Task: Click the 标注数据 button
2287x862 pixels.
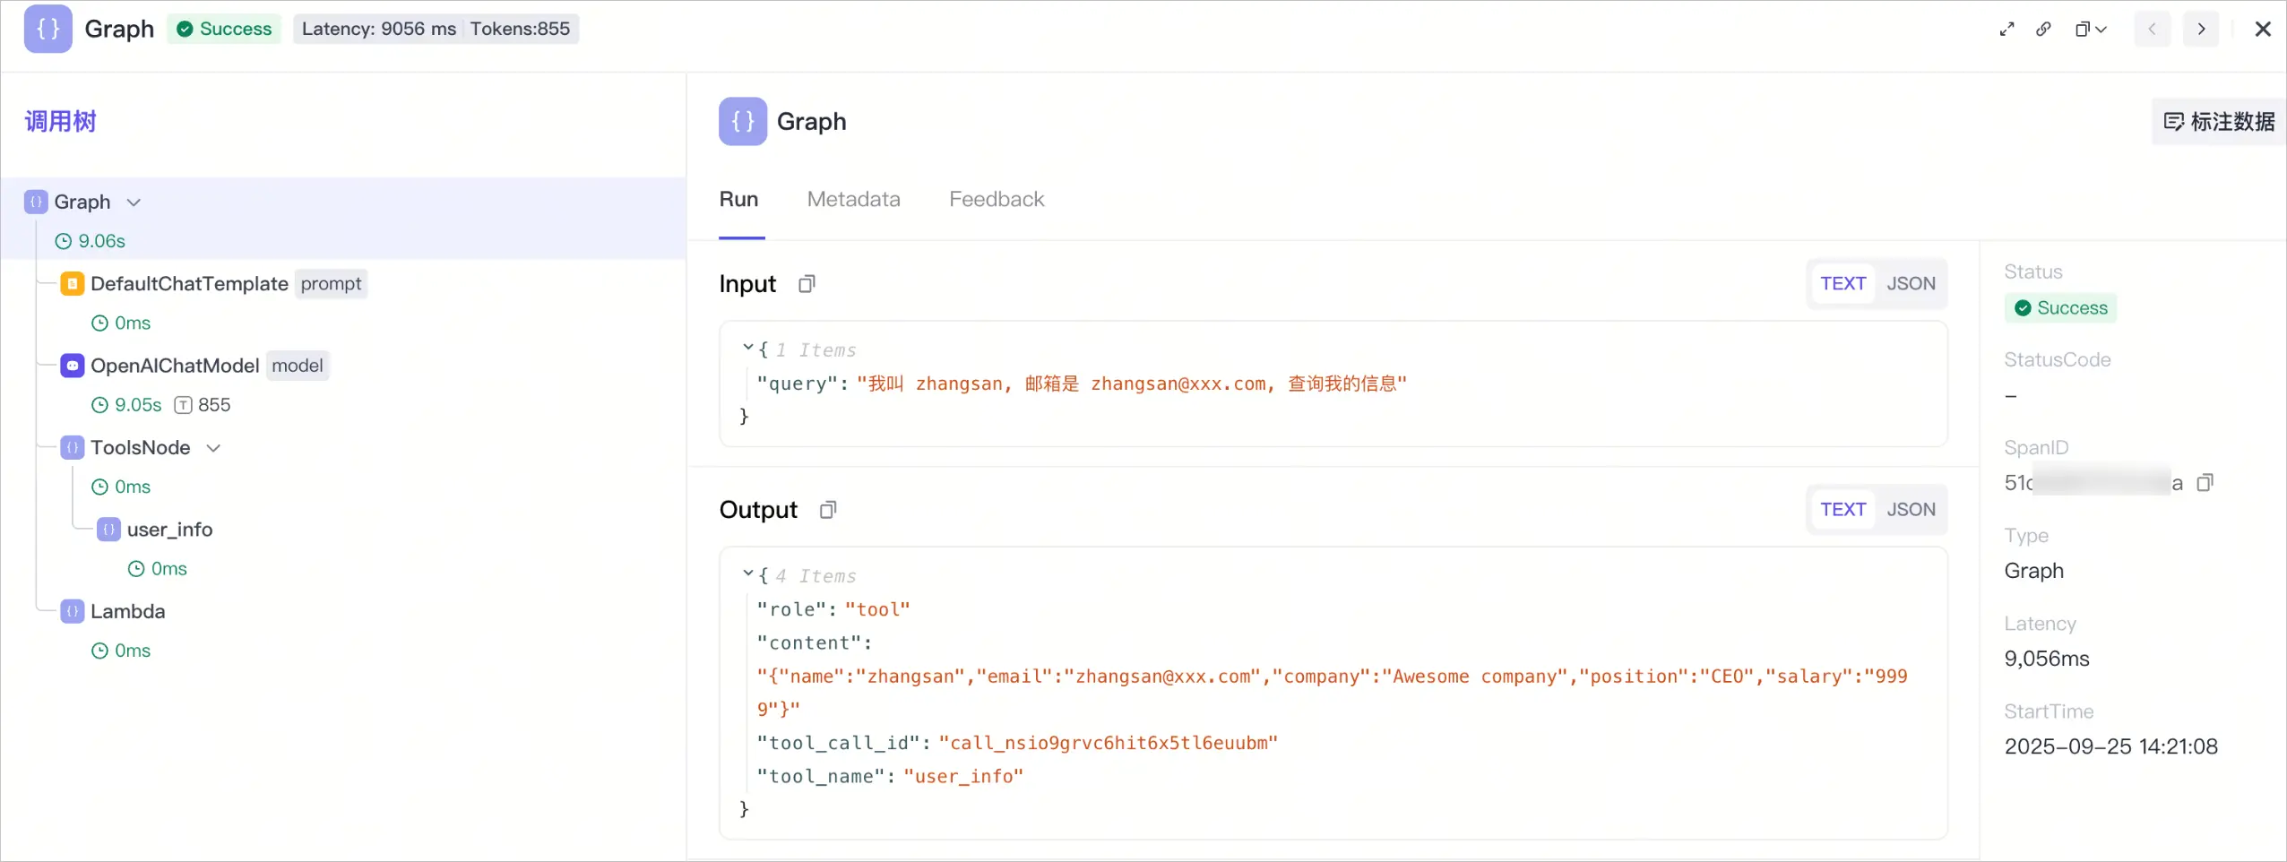Action: (2218, 122)
